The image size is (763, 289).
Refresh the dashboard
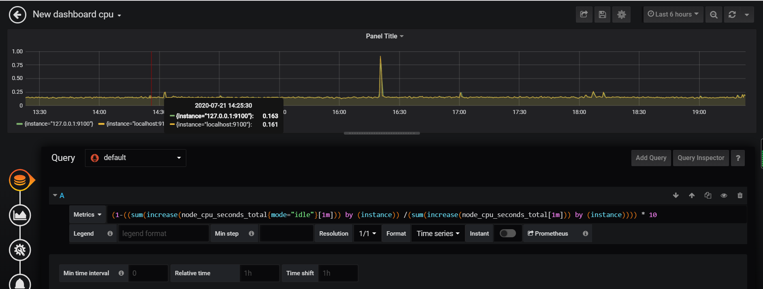click(x=732, y=15)
